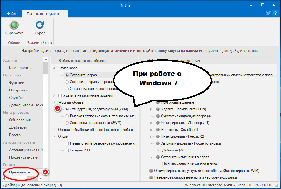
Task: Choose Составной, разделенный (SWM) format
Action: pyautogui.click(x=67, y=123)
